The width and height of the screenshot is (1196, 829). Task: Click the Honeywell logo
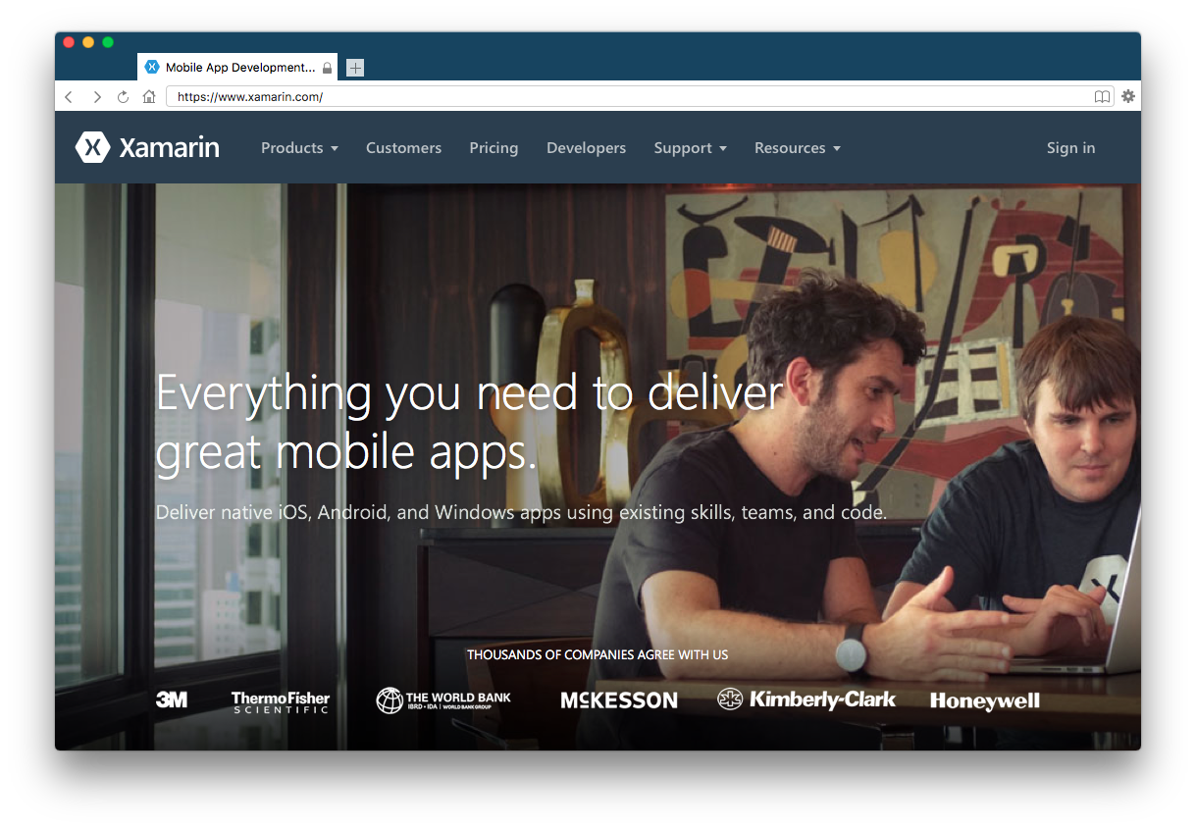(x=985, y=700)
